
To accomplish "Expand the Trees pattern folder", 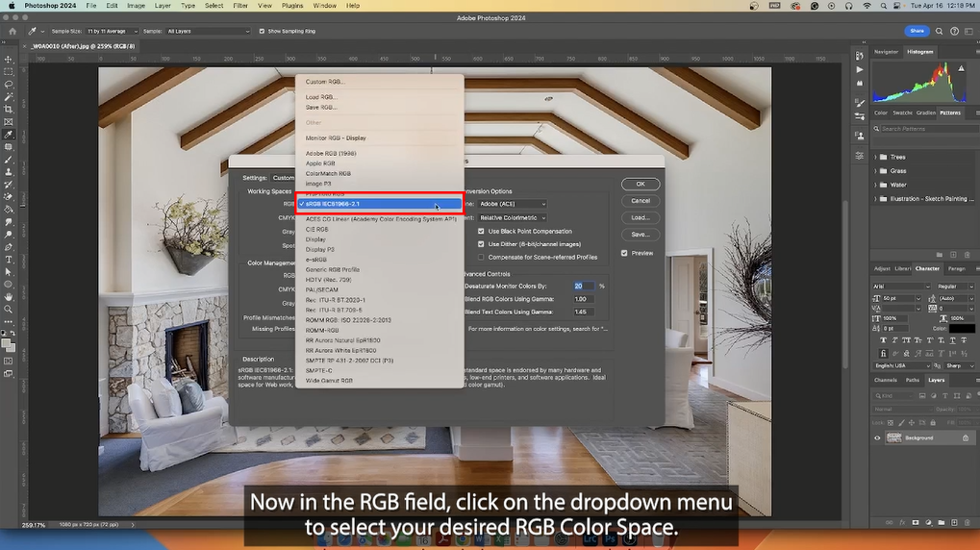I will click(x=875, y=157).
